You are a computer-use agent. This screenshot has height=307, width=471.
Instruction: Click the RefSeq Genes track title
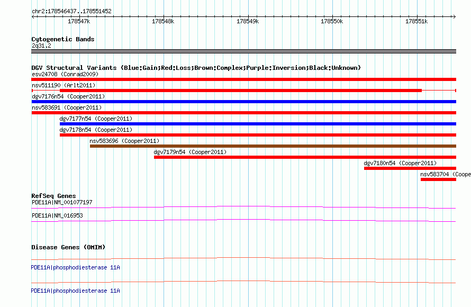click(53, 196)
